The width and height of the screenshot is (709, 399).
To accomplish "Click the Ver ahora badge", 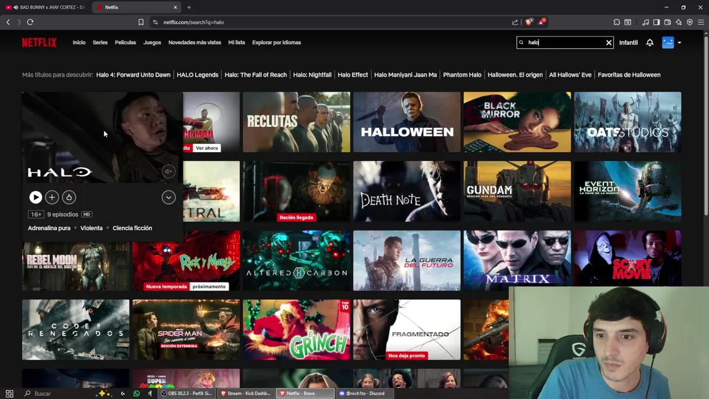I will coord(207,148).
